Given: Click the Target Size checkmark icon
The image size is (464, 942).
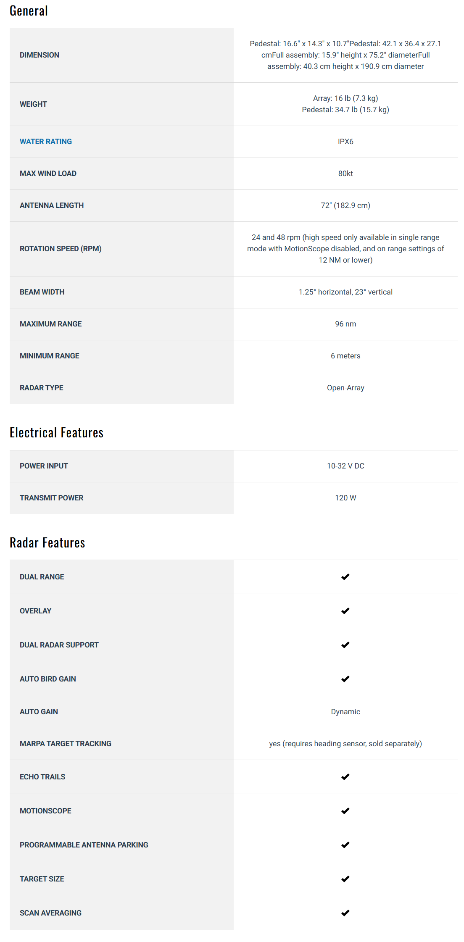Looking at the screenshot, I should coord(345,879).
